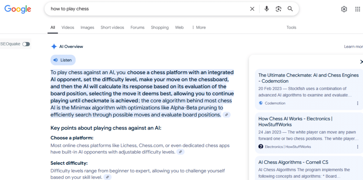
Task: Open the AI Chess Algorithms Cornell CS link
Action: click(293, 162)
